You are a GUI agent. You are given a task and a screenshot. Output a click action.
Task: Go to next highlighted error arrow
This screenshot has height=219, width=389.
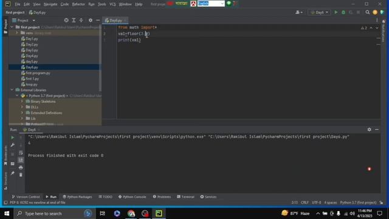(x=377, y=28)
